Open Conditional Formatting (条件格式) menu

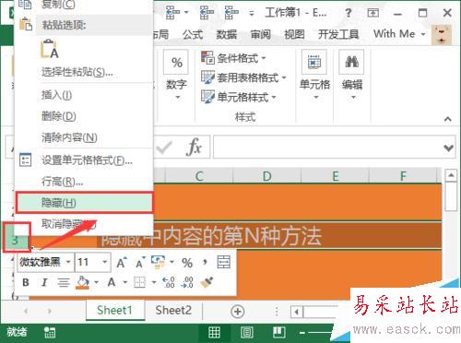pos(233,58)
